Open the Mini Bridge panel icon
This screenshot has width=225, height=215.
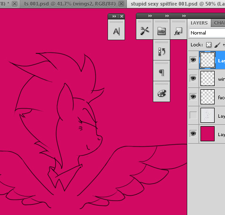pos(161,31)
